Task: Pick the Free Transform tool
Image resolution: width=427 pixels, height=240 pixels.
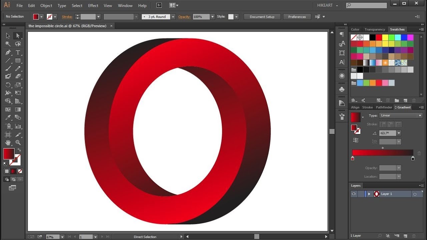Action: (x=18, y=93)
